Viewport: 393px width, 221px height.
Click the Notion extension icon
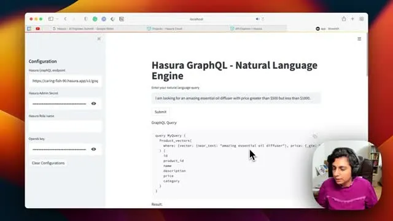122,19
